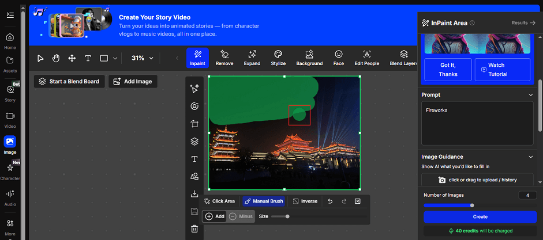The image size is (543, 240).
Task: Switch to Edit People tab
Action: [x=367, y=58]
